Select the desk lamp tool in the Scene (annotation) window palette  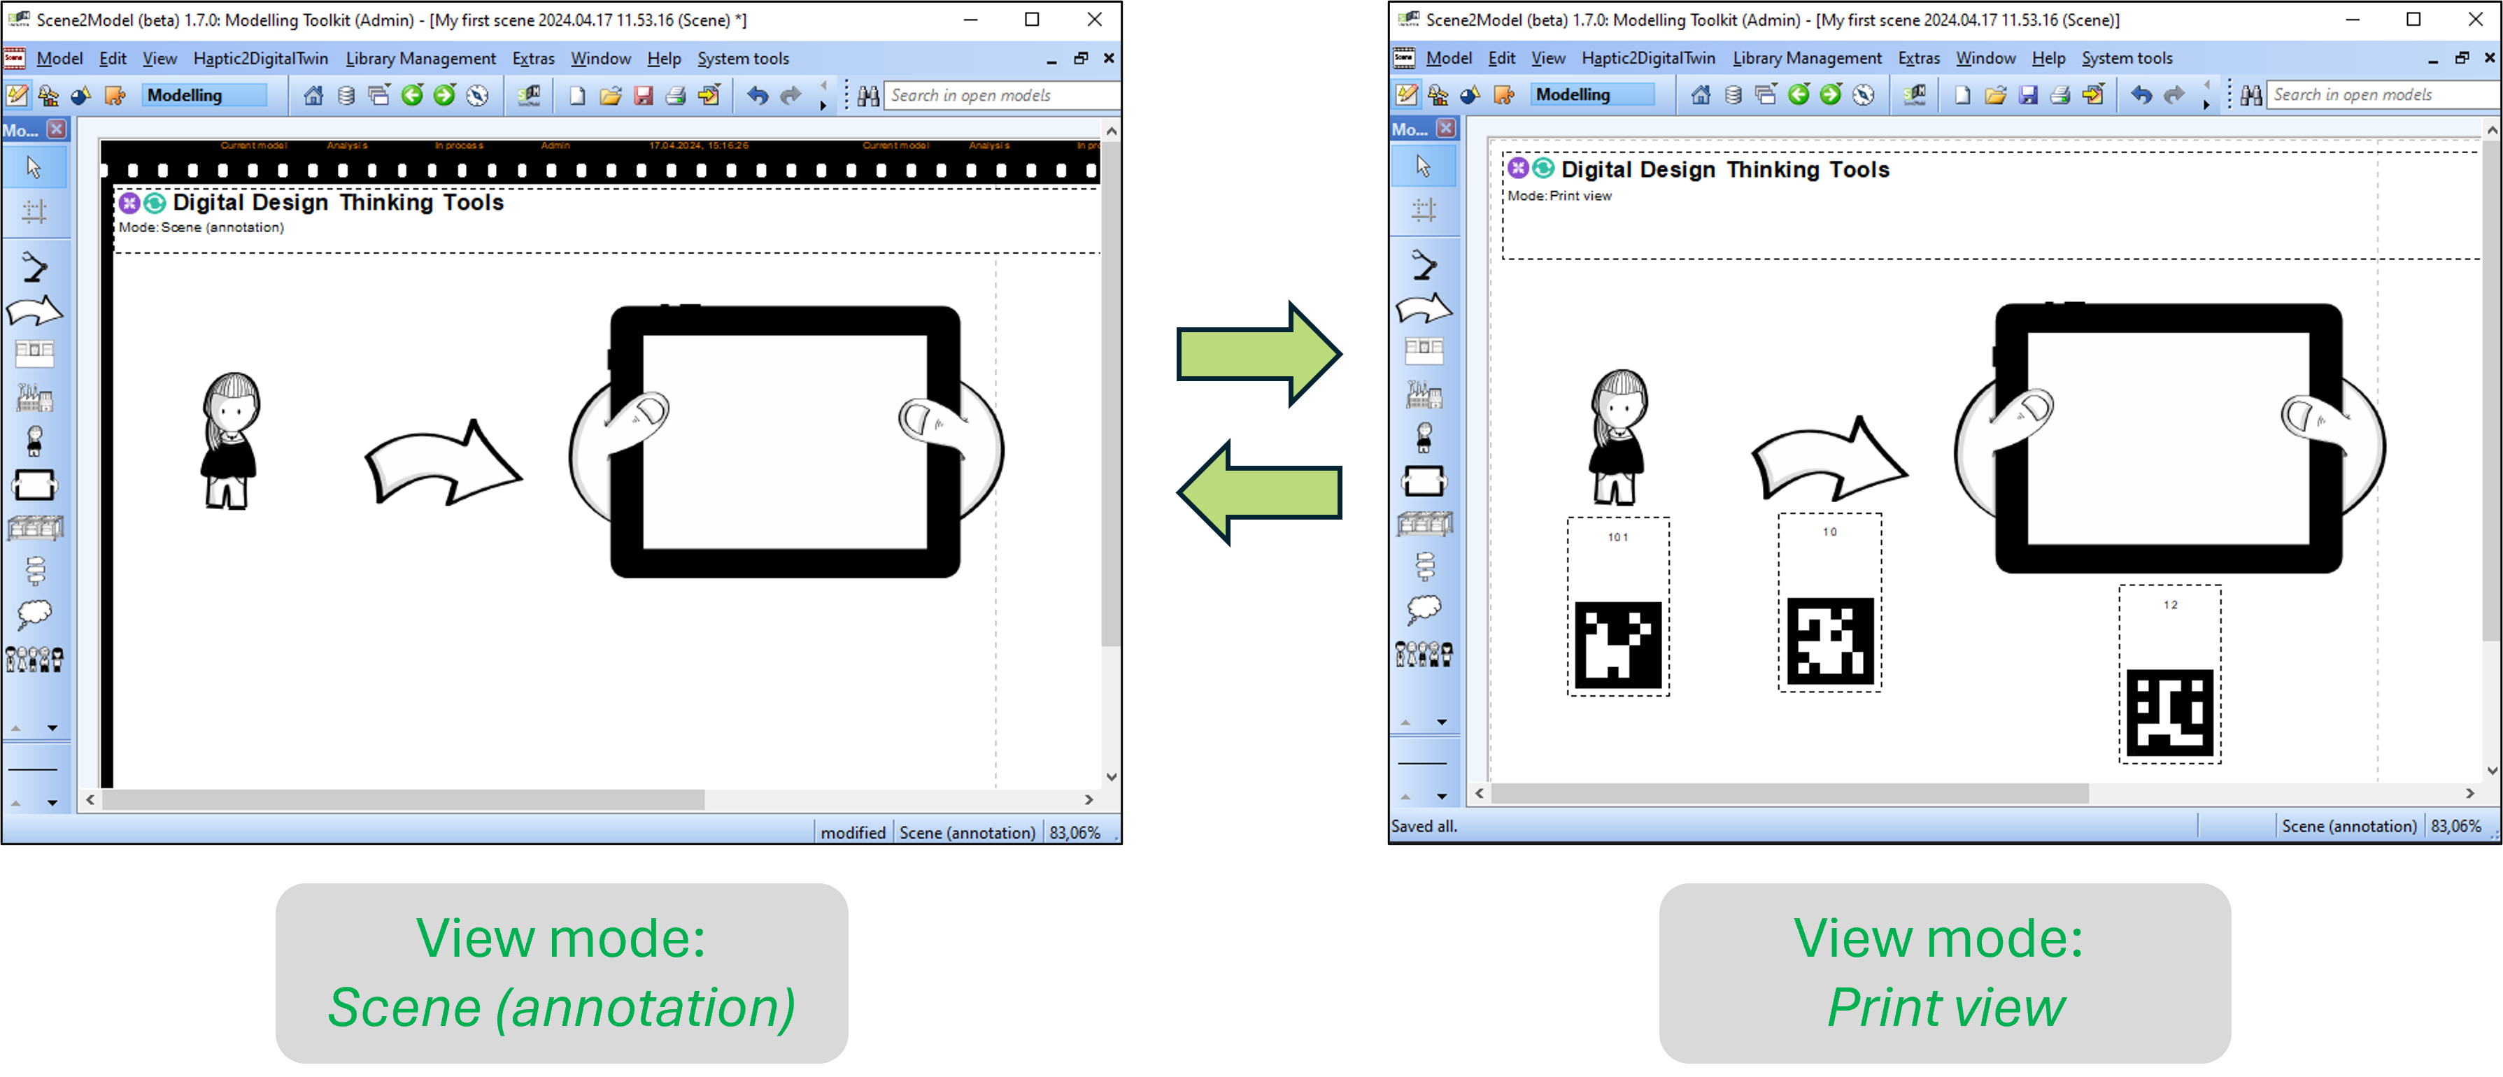[34, 266]
